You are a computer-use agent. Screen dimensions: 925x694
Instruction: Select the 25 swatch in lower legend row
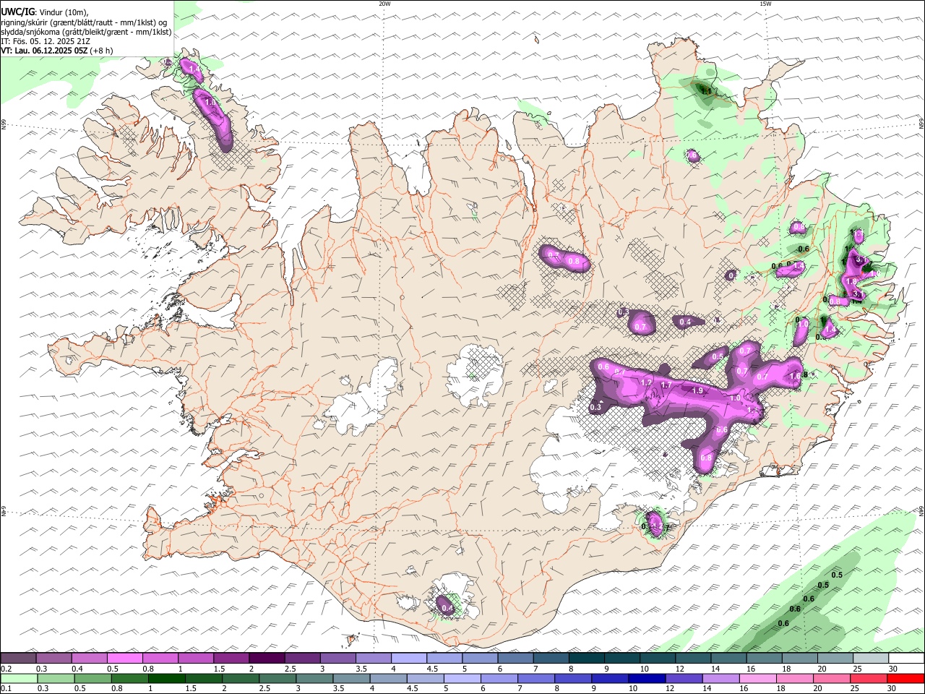pyautogui.click(x=869, y=678)
